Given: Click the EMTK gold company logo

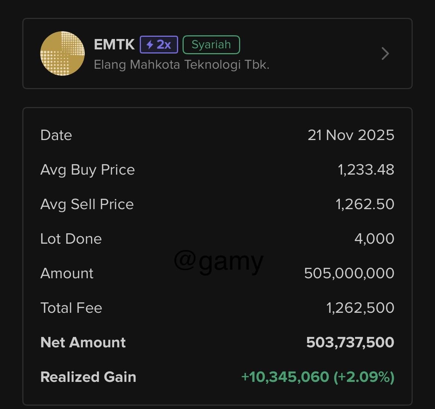Looking at the screenshot, I should (62, 53).
